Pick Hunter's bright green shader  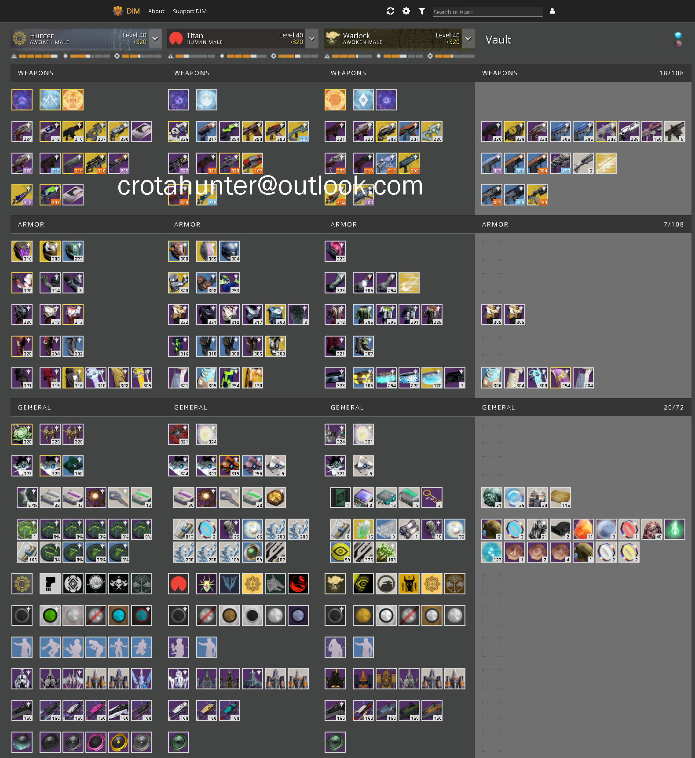(x=50, y=615)
